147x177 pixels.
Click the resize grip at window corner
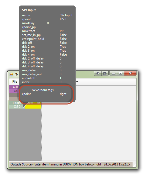(x=134, y=165)
